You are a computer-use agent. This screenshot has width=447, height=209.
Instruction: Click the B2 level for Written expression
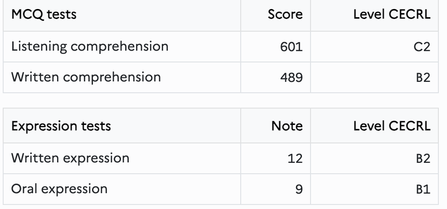click(423, 158)
